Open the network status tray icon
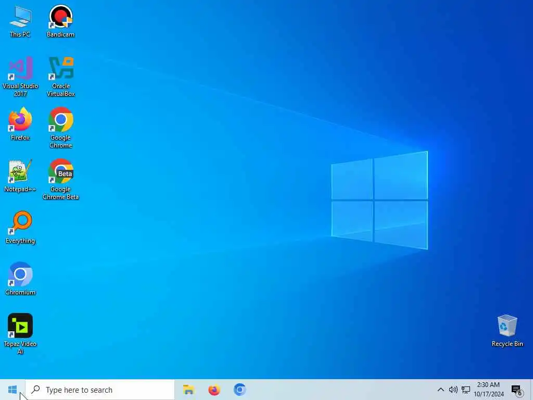The height and width of the screenshot is (400, 533). [x=466, y=390]
